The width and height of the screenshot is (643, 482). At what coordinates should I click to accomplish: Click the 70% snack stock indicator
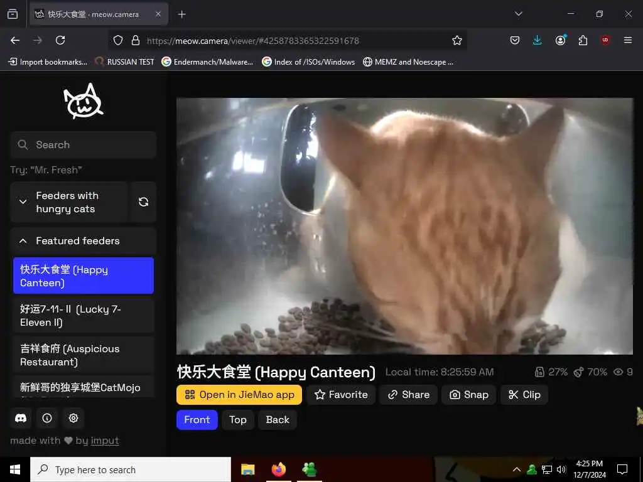click(590, 372)
